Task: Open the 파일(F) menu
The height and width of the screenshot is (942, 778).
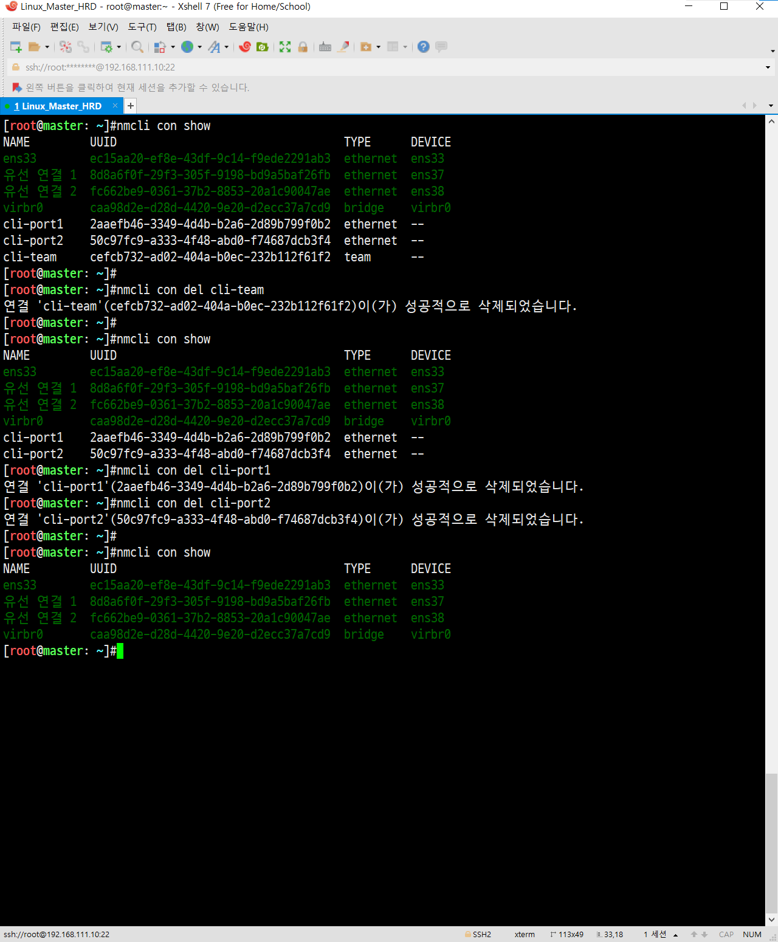Action: tap(26, 27)
